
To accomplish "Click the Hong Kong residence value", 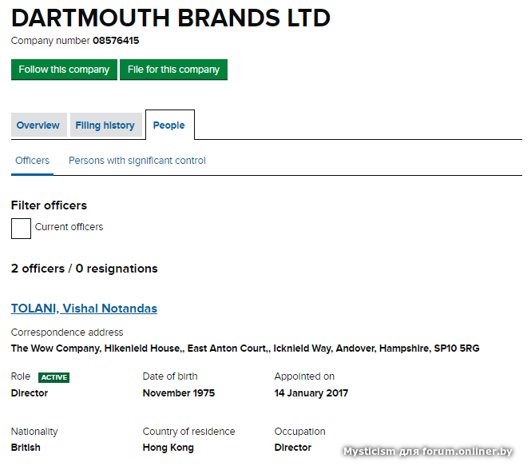I will tap(168, 448).
